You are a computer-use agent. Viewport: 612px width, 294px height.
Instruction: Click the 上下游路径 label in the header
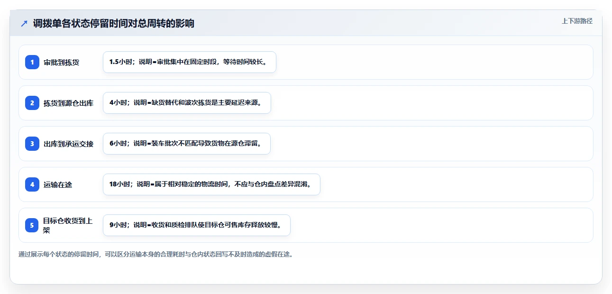pos(577,21)
